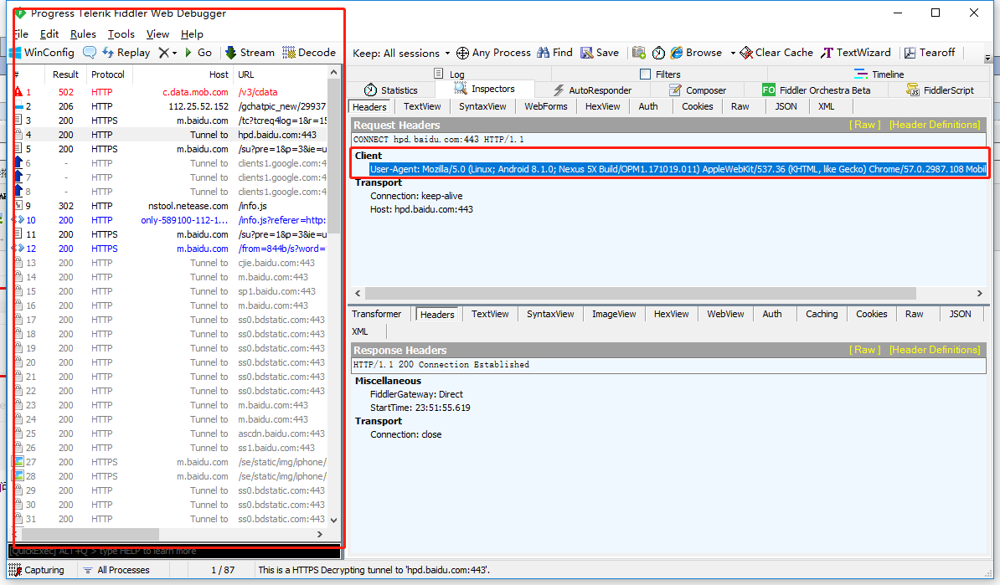This screenshot has width=1000, height=585.
Task: Click the Stream mode icon
Action: coord(249,53)
